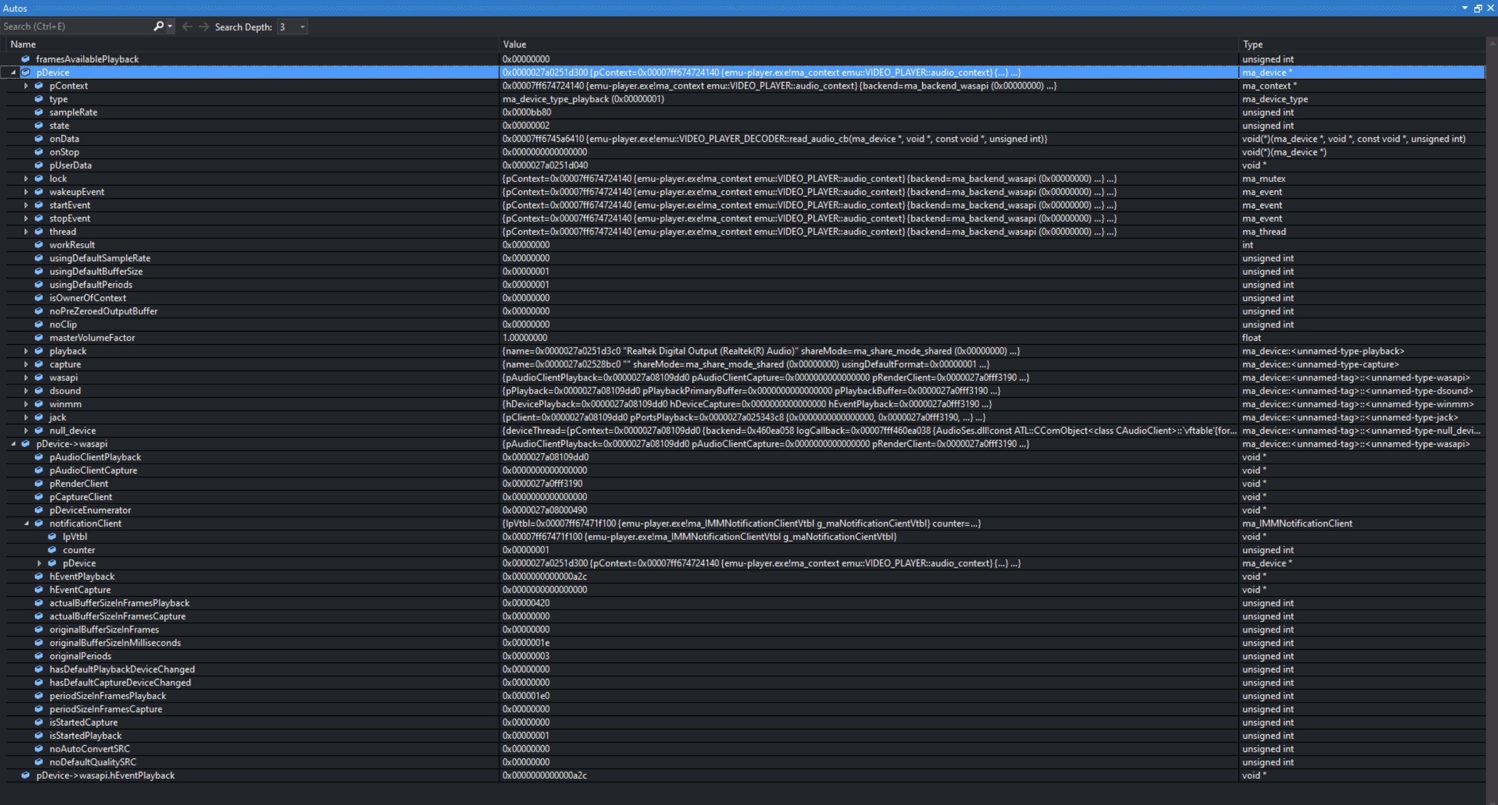1498x805 pixels.
Task: Expand the nested pDevice under notificationClient
Action: point(39,563)
